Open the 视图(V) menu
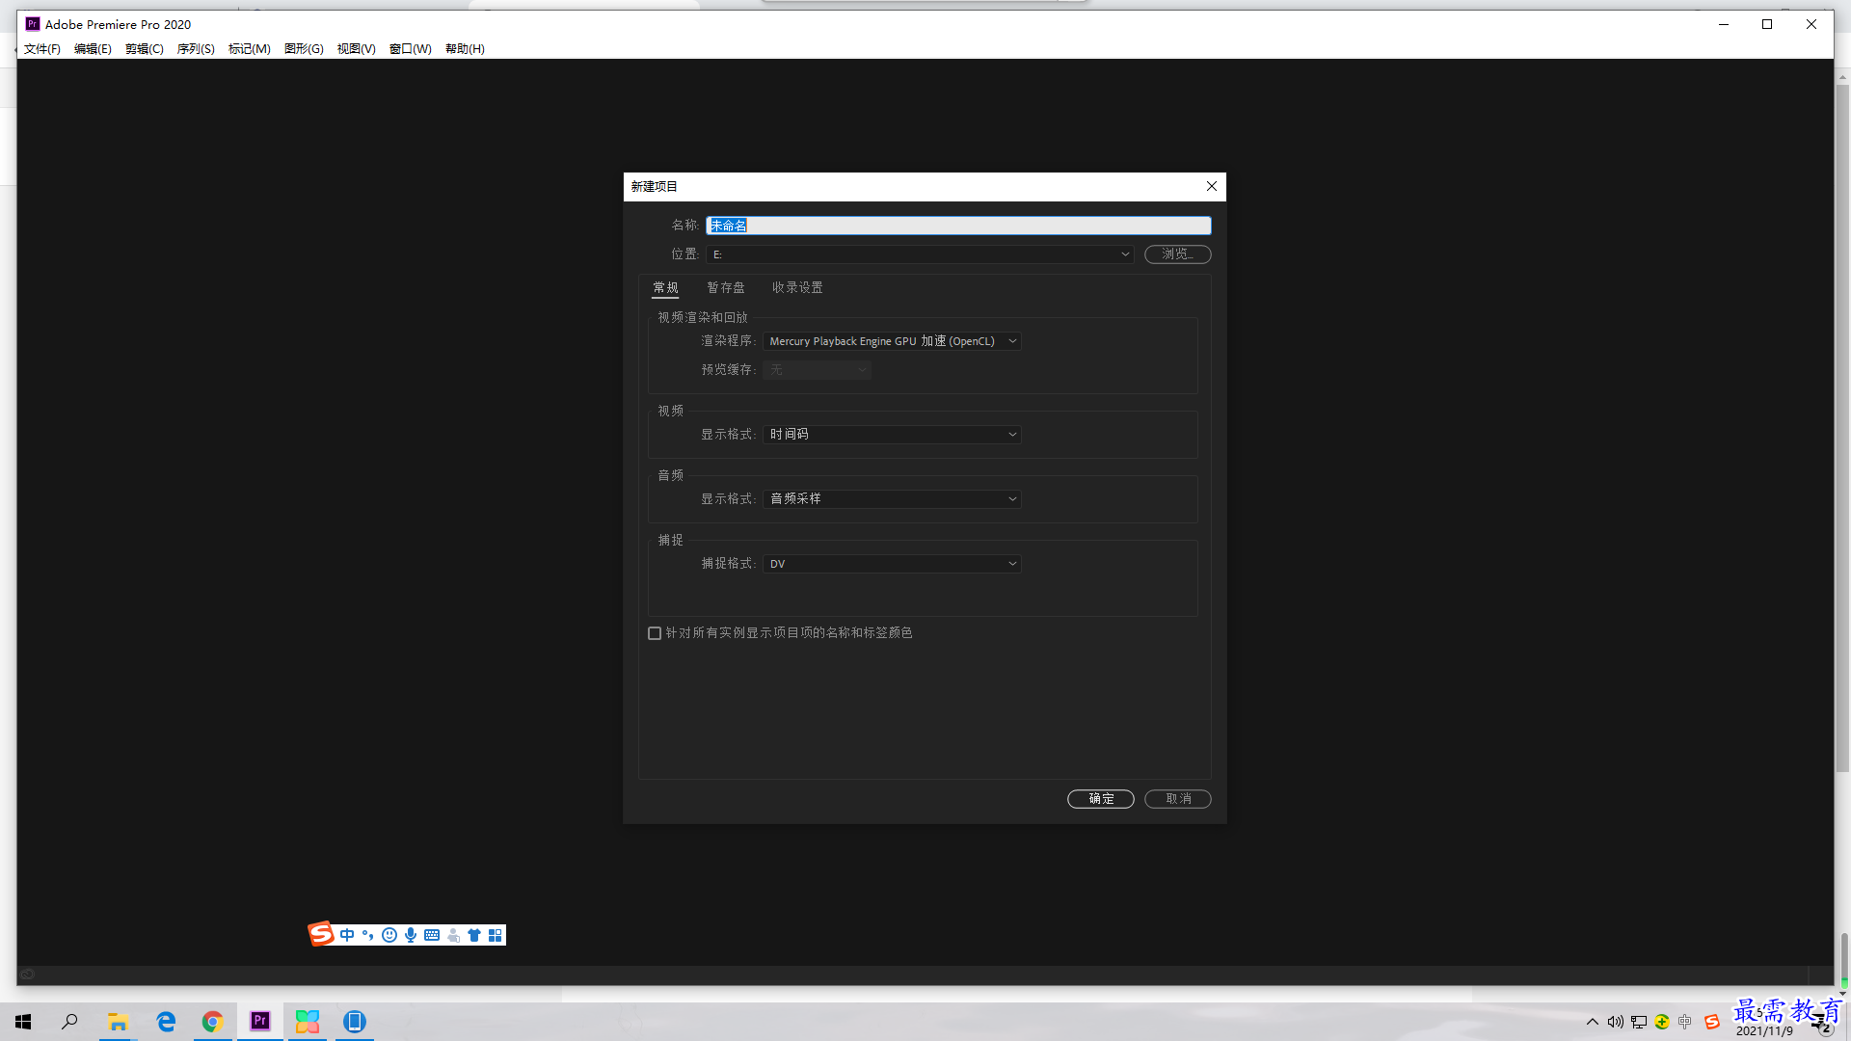 pos(357,49)
